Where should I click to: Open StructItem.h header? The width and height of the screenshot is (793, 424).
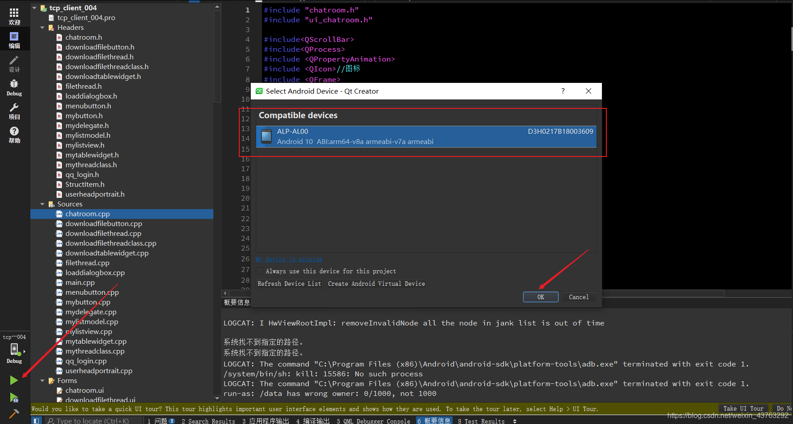tap(85, 185)
